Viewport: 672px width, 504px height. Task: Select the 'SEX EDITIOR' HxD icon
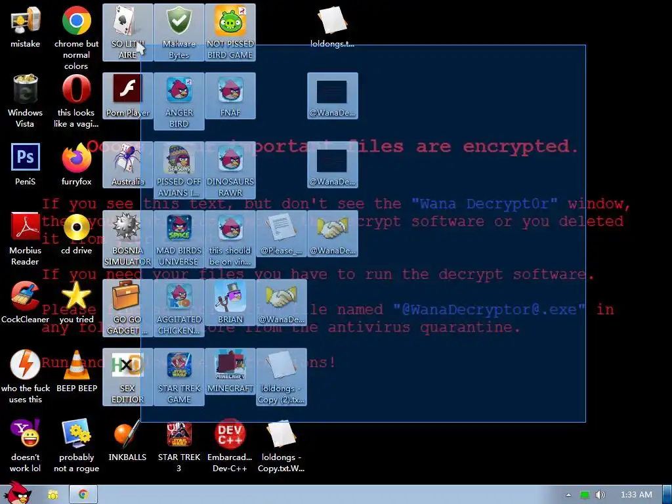tap(128, 377)
